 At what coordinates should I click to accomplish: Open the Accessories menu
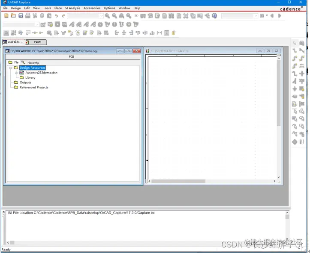pyautogui.click(x=92, y=8)
